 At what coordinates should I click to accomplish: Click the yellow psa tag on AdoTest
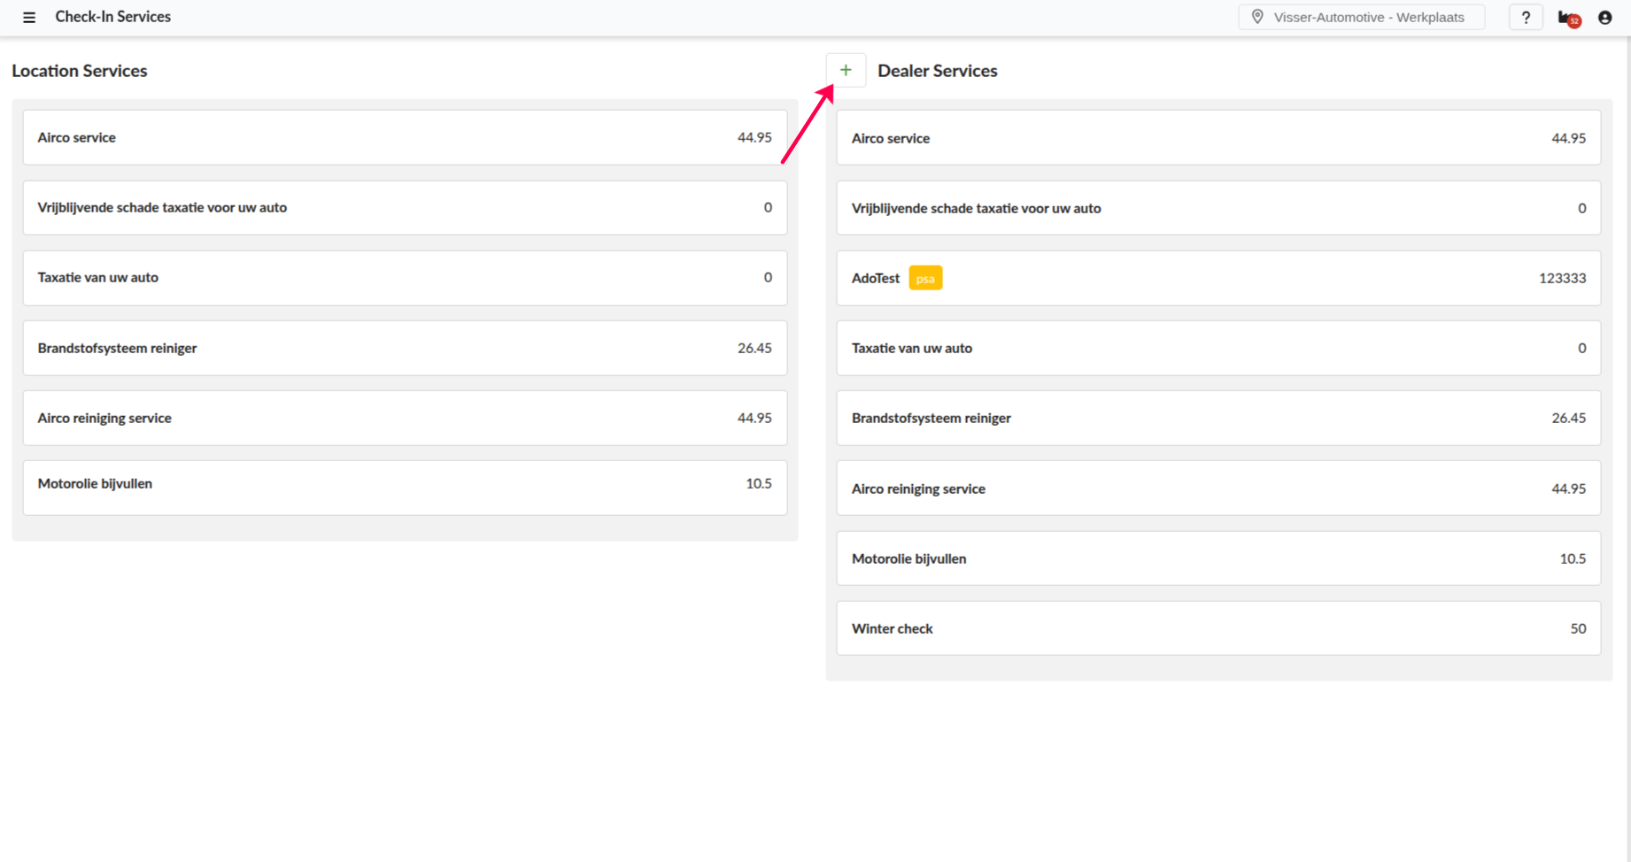click(925, 278)
